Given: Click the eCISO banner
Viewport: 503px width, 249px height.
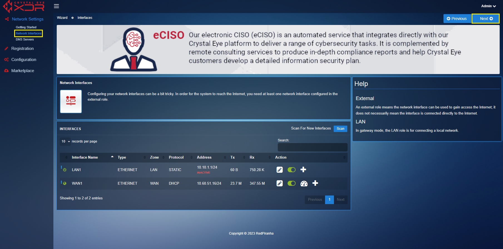Looking at the screenshot, I should pyautogui.click(x=278, y=49).
